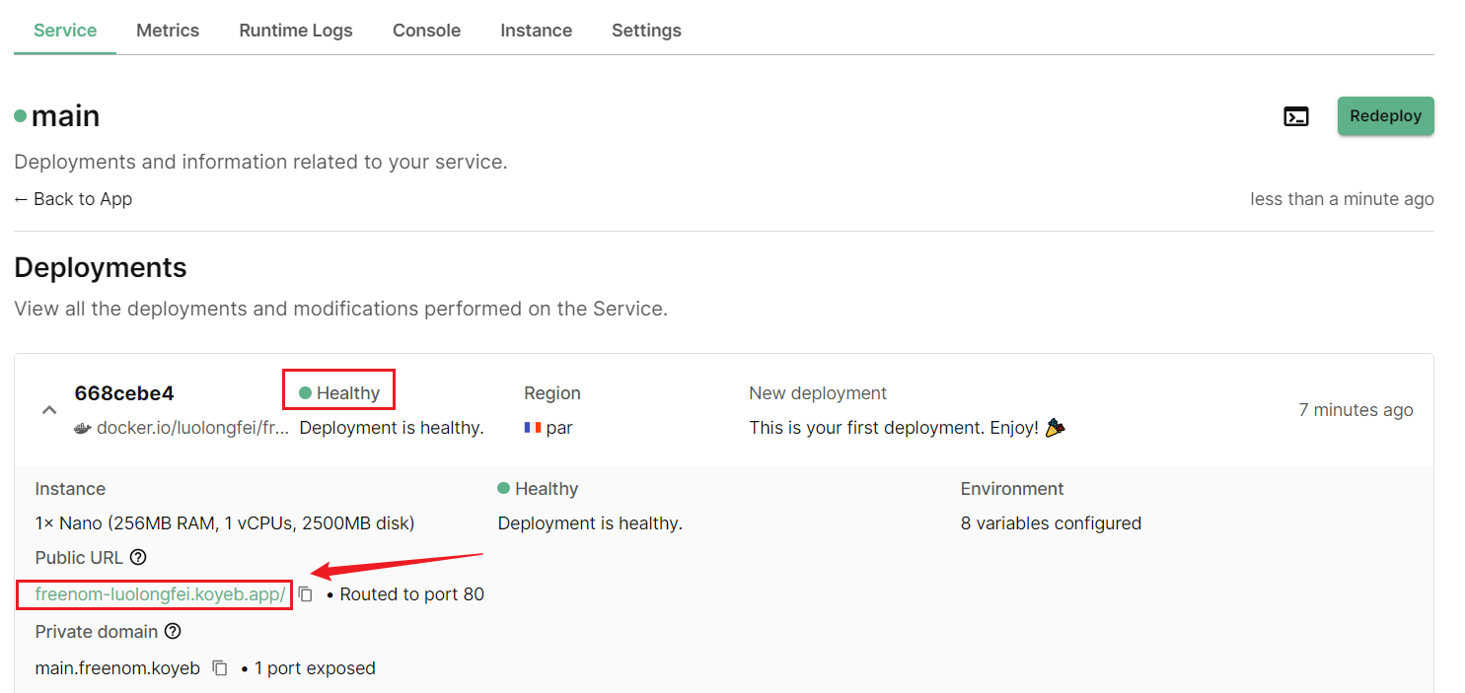
Task: Open the Instance tab
Action: [536, 31]
